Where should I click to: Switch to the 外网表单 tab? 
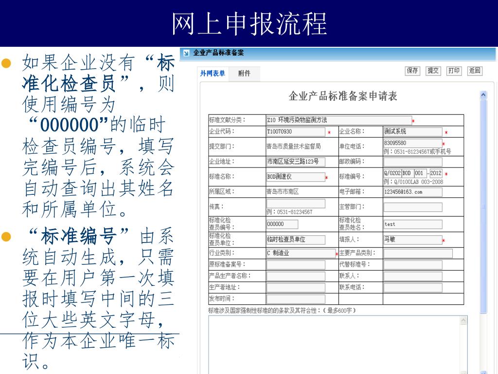click(213, 74)
